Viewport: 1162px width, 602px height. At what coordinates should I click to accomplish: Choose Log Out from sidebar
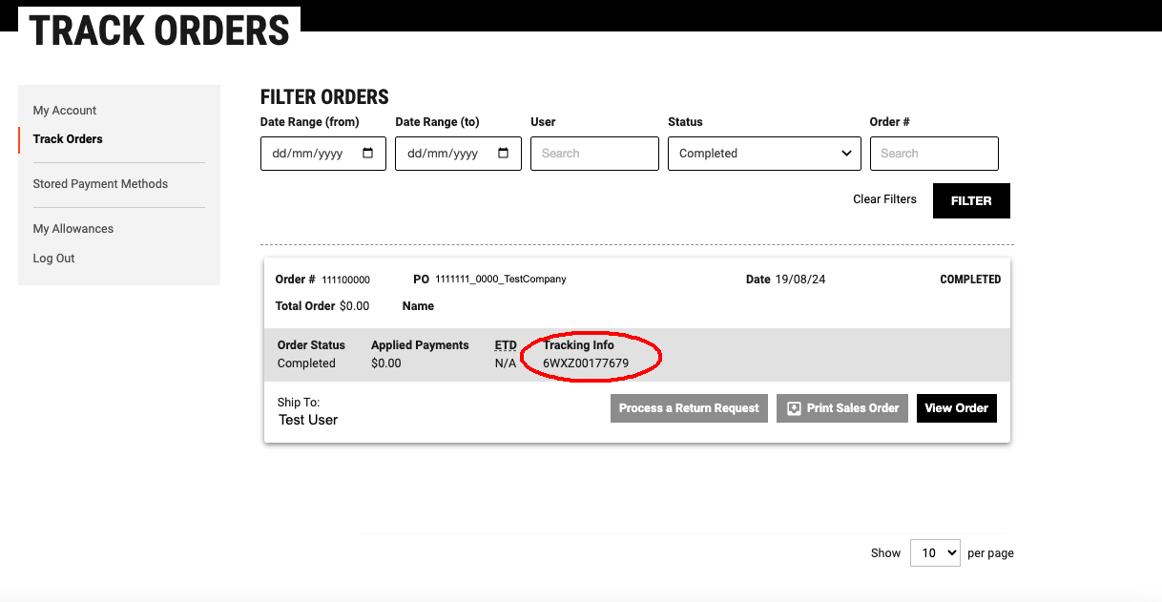[53, 259]
